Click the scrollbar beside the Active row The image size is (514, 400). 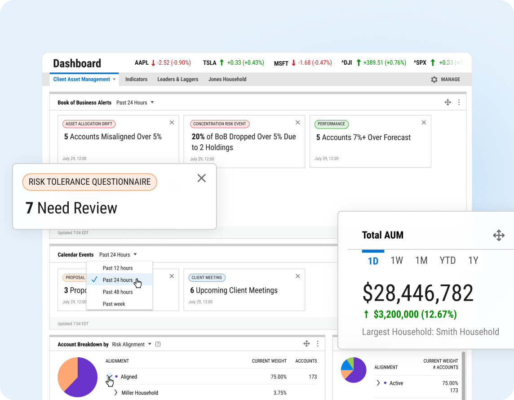pos(464,375)
